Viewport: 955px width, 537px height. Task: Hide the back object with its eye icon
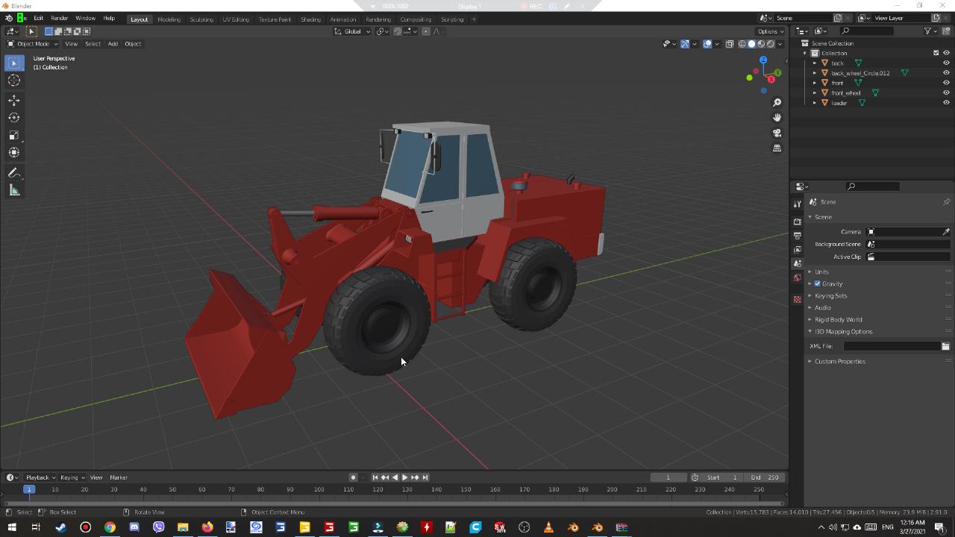(946, 63)
